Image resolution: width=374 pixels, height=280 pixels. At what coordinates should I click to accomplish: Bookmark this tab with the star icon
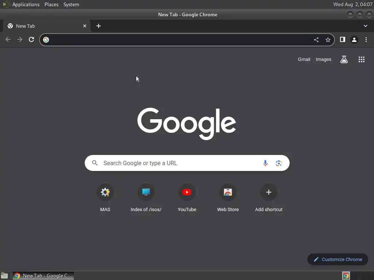[328, 40]
